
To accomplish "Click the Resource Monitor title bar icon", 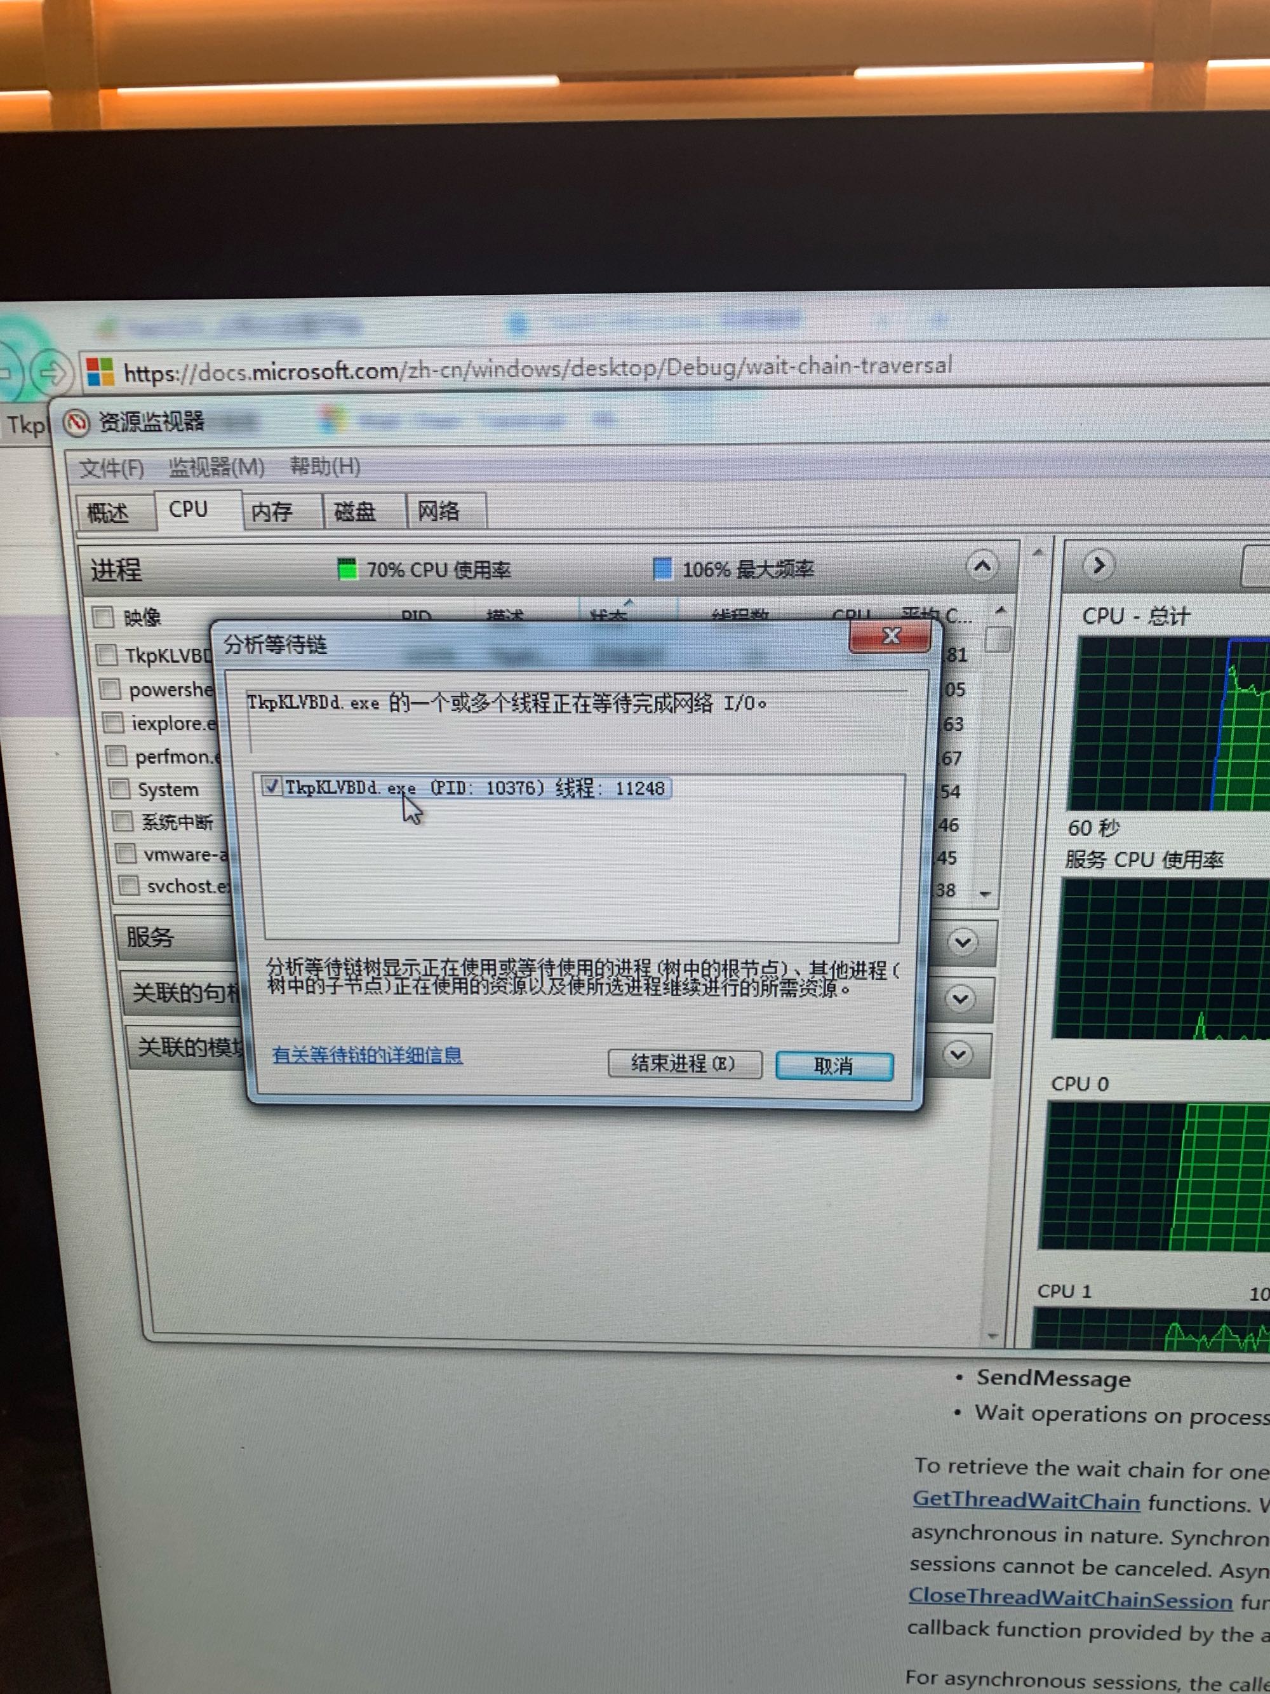I will click(x=76, y=423).
